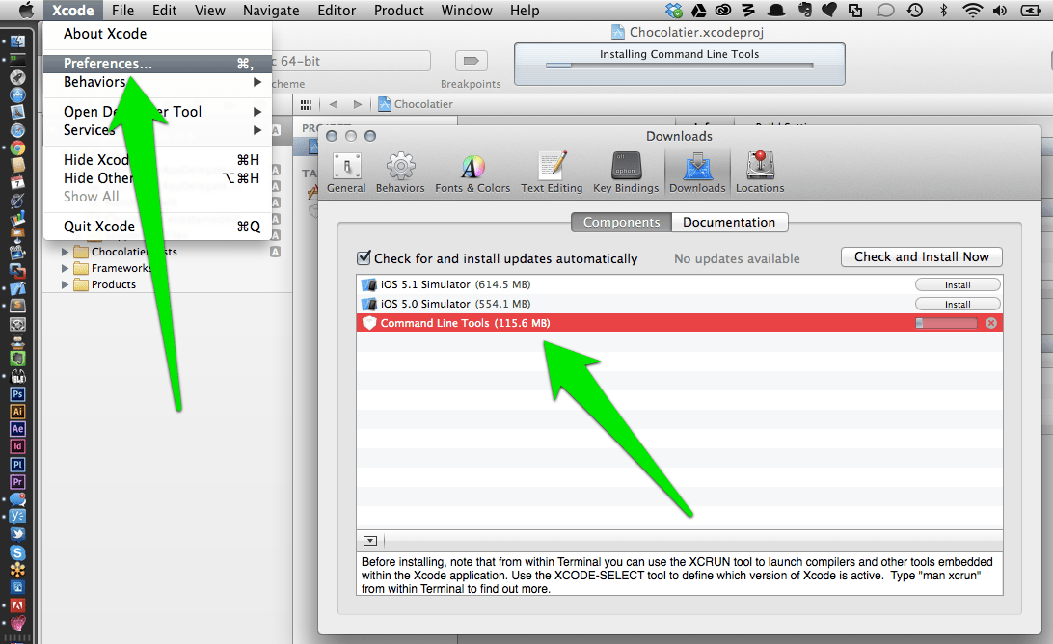Image resolution: width=1053 pixels, height=644 pixels.
Task: Open the Locations preferences pane
Action: coord(760,173)
